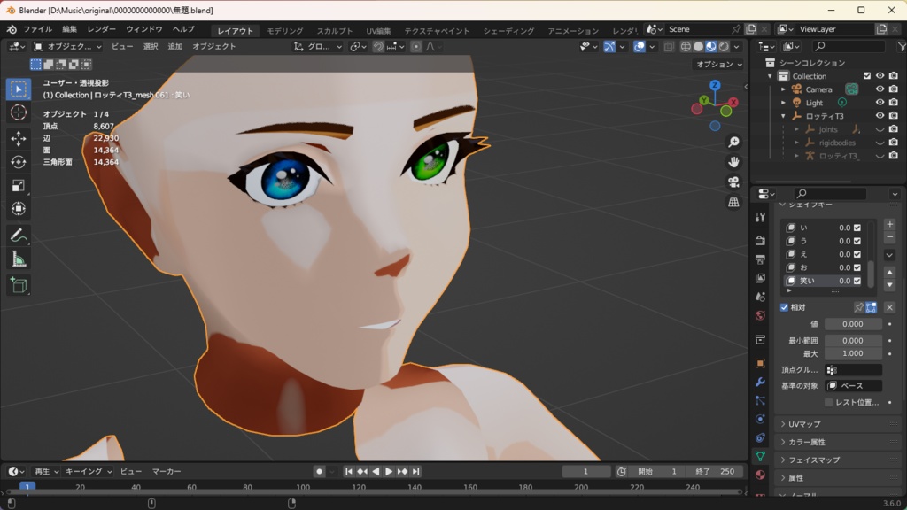Screen dimensions: 907x510
Task: Adjust the 値 value slider field
Action: coord(853,324)
